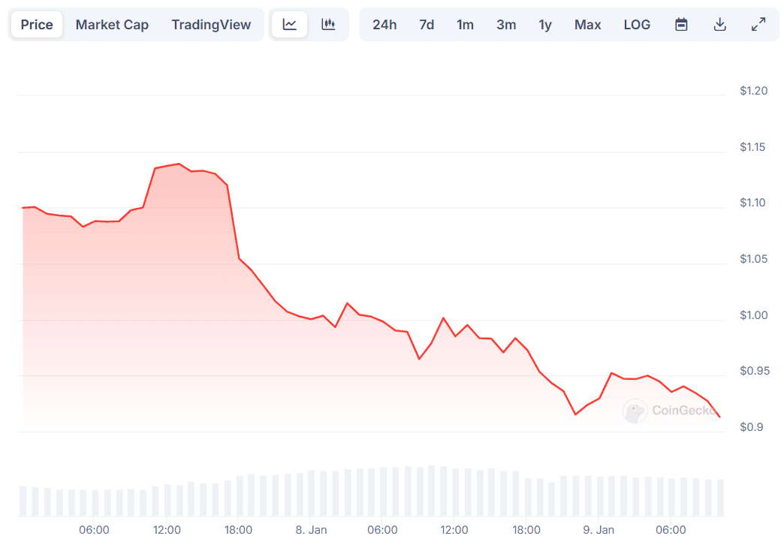Show the 3m time range
The image size is (781, 542).
[x=506, y=25]
